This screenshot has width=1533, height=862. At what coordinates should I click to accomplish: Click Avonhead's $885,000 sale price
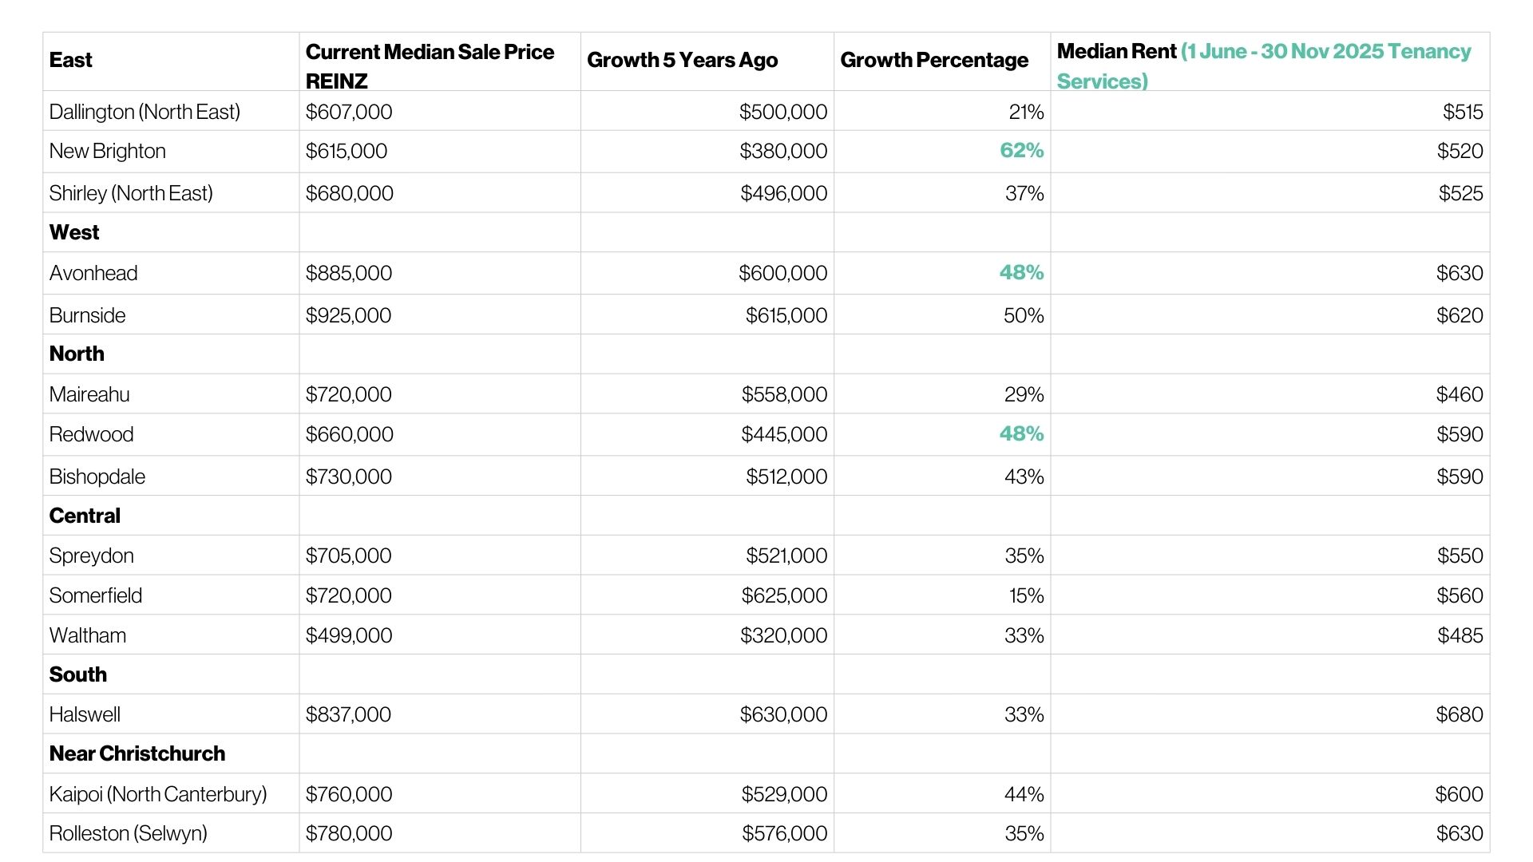point(349,273)
